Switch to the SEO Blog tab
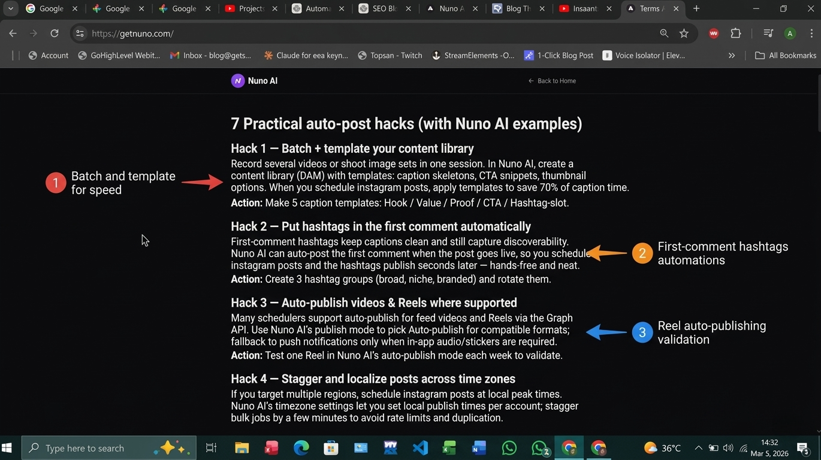The image size is (821, 460). [x=384, y=9]
